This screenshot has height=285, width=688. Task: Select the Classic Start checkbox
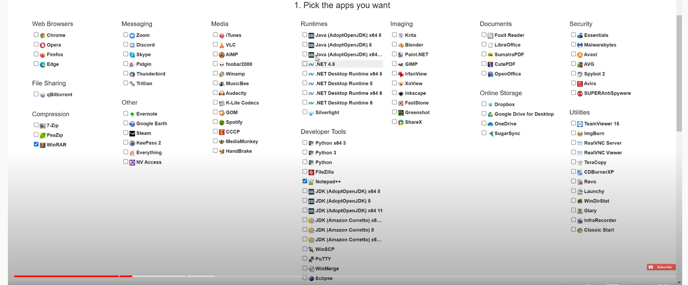[x=573, y=230]
